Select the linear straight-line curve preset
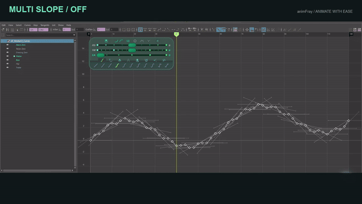Viewport: 362px width, 204px height. [96, 66]
